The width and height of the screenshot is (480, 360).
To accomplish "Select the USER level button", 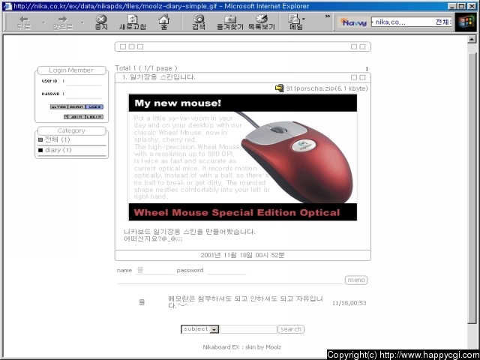I will [94, 106].
